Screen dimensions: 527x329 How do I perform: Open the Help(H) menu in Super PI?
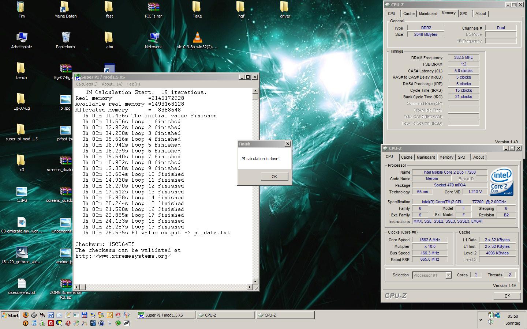coord(133,84)
